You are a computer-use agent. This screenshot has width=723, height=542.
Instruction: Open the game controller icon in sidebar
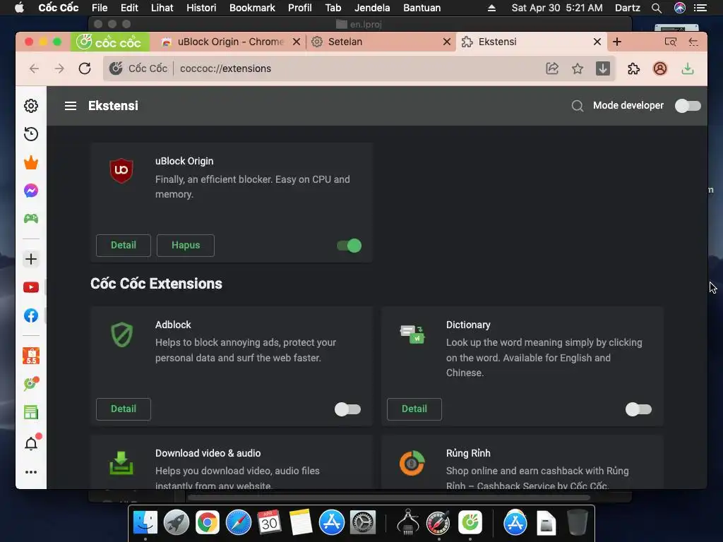[31, 219]
